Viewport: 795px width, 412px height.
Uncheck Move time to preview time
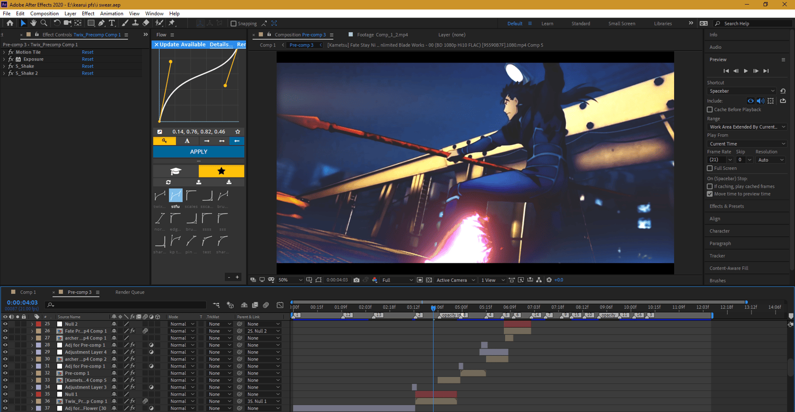[x=710, y=194]
